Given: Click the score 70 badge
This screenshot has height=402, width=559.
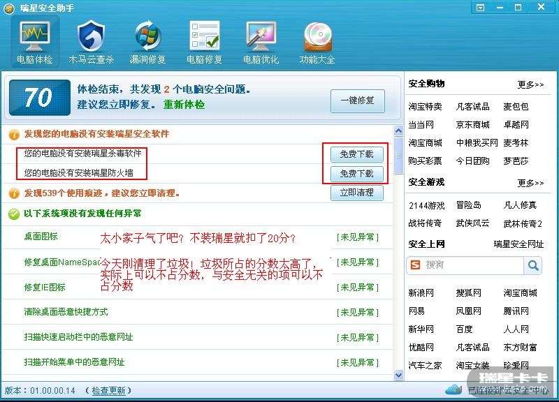Looking at the screenshot, I should click(x=40, y=98).
